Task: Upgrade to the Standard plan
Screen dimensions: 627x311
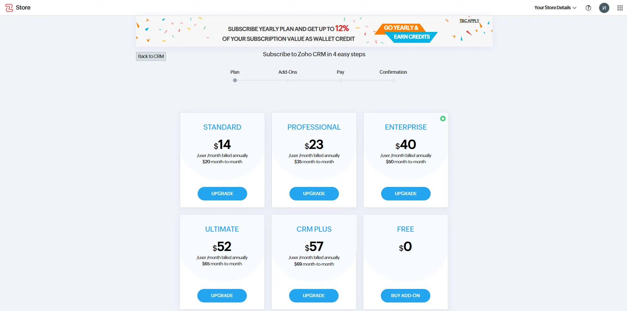Action: [x=222, y=194]
